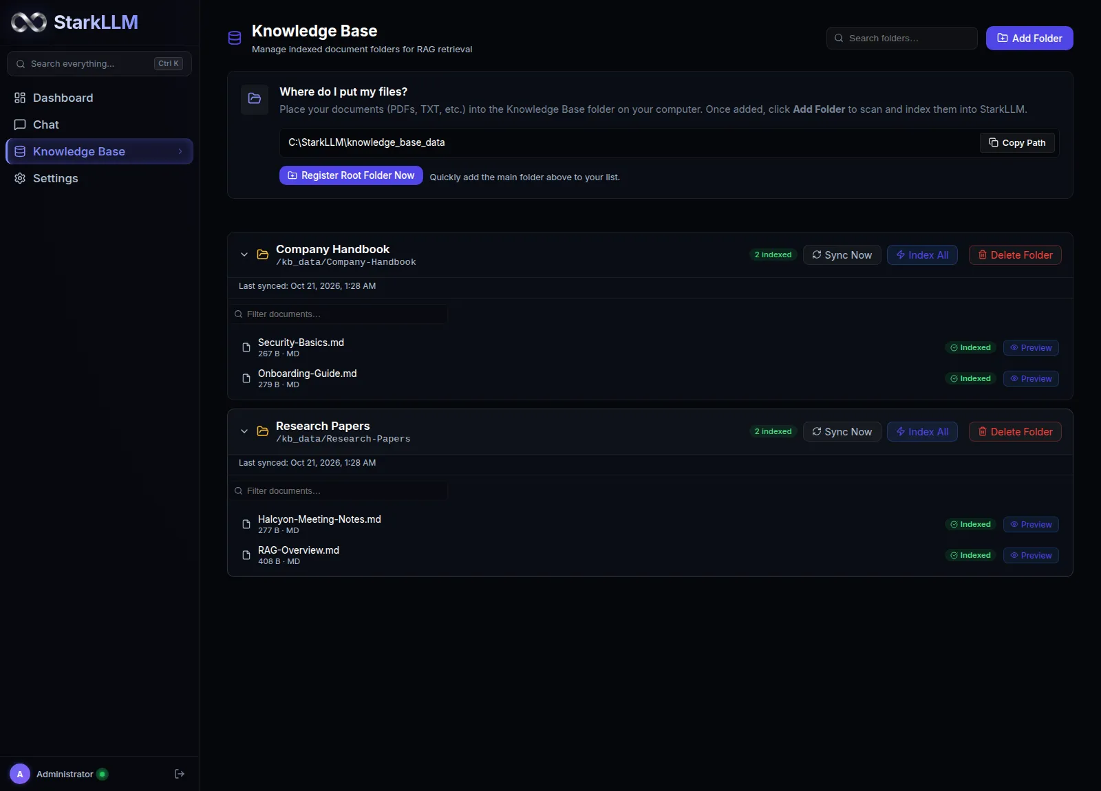The width and height of the screenshot is (1101, 791).
Task: Click Indexed badge for RAG-Overview.md
Action: 970,556
